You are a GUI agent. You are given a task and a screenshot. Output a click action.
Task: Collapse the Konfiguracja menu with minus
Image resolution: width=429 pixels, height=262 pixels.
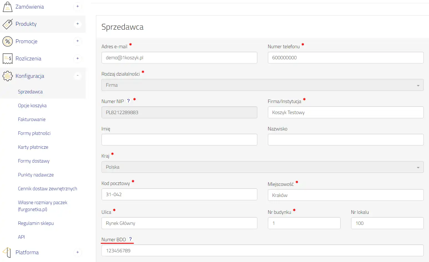(x=78, y=76)
